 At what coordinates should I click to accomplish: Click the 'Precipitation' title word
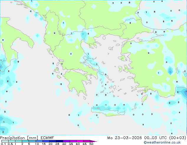click(12, 138)
